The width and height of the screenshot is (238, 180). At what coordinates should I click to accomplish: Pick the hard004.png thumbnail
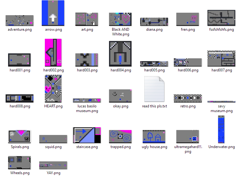[x=120, y=54]
